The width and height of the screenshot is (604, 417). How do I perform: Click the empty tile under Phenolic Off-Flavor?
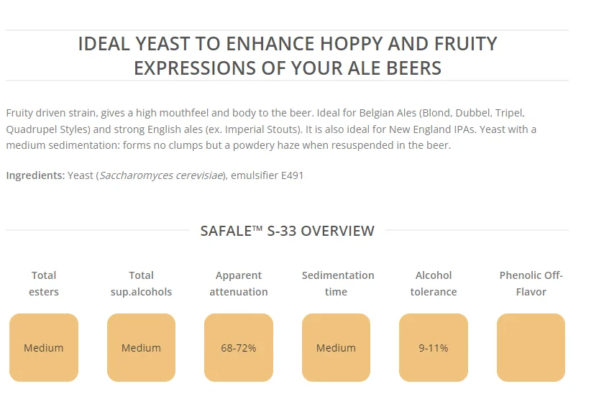click(531, 348)
